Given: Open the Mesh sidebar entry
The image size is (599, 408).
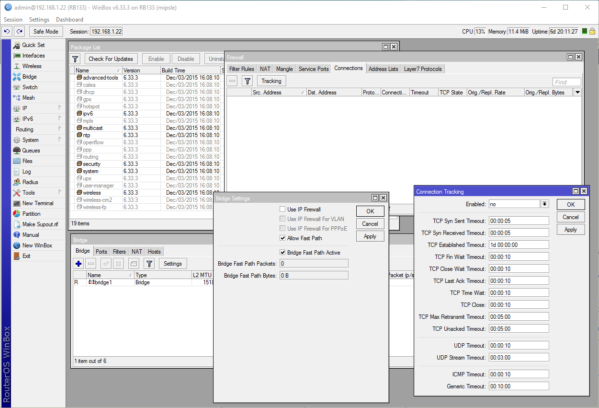Looking at the screenshot, I should tap(28, 98).
